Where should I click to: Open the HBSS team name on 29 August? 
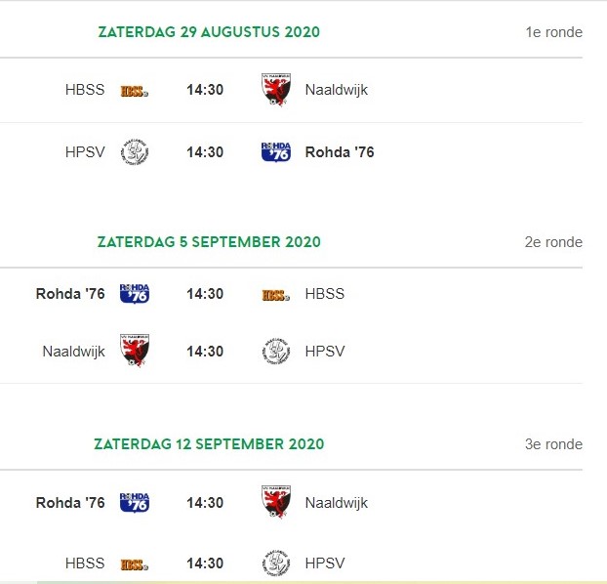[85, 90]
